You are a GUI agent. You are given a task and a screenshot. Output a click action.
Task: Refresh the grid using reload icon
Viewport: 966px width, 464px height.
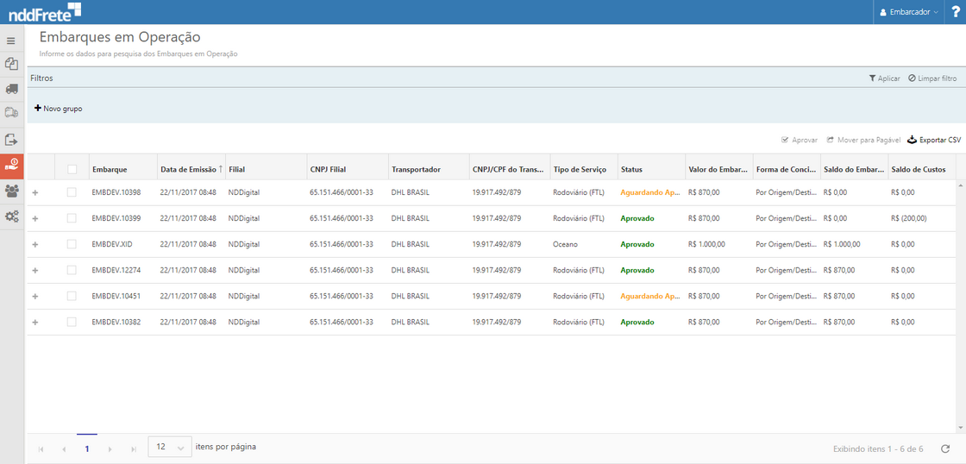click(945, 448)
